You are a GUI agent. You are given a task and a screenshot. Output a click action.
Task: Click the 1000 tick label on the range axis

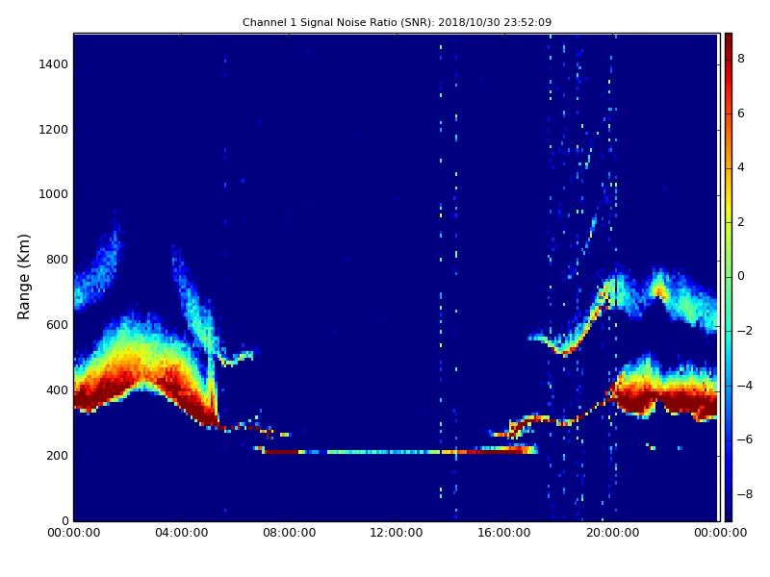point(54,194)
